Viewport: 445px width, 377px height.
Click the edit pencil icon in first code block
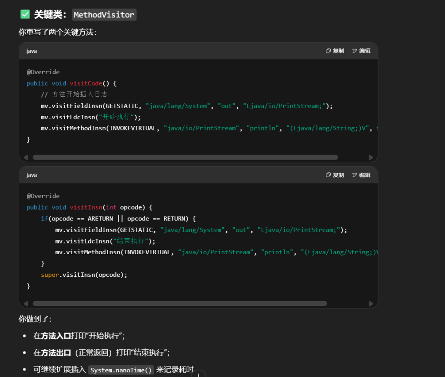click(x=355, y=51)
